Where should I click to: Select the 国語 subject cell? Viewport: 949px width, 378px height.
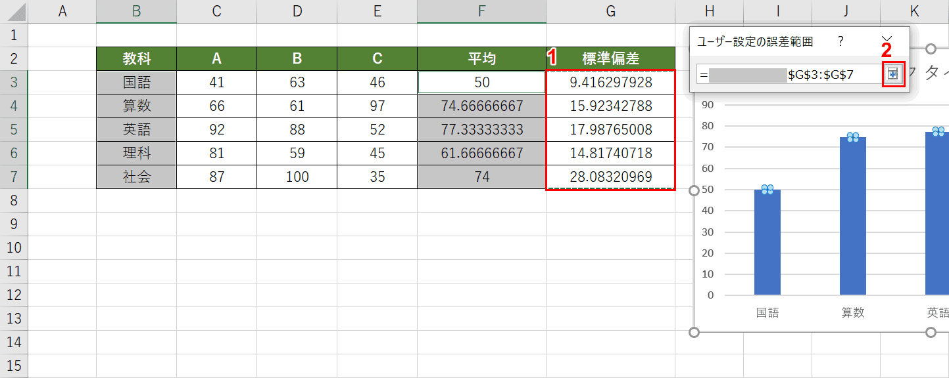pos(136,82)
